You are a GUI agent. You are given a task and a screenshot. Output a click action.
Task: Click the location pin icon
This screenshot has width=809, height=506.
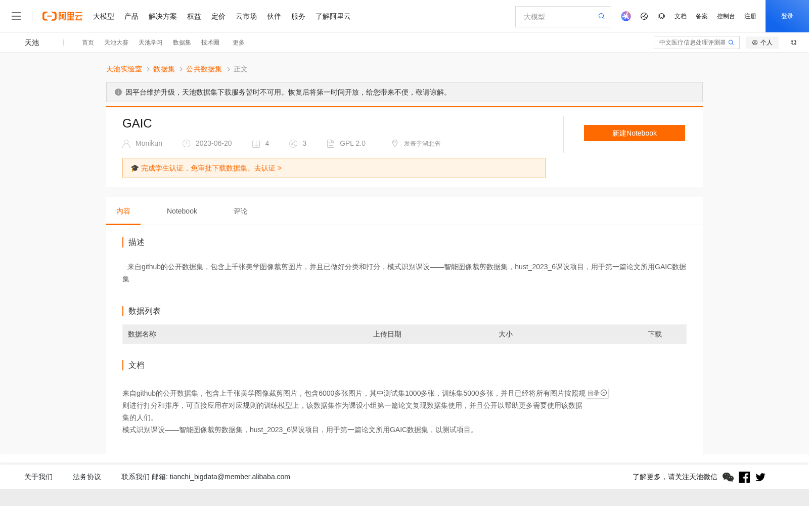[x=395, y=143]
